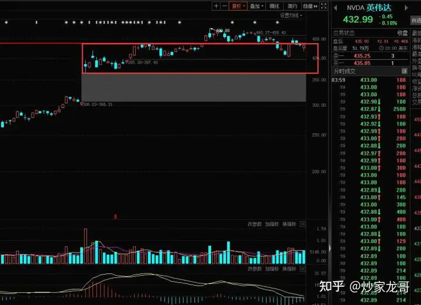Image resolution: width=421 pixels, height=305 pixels.
Task: Click the 自选 watchlist button
Action: point(416,20)
